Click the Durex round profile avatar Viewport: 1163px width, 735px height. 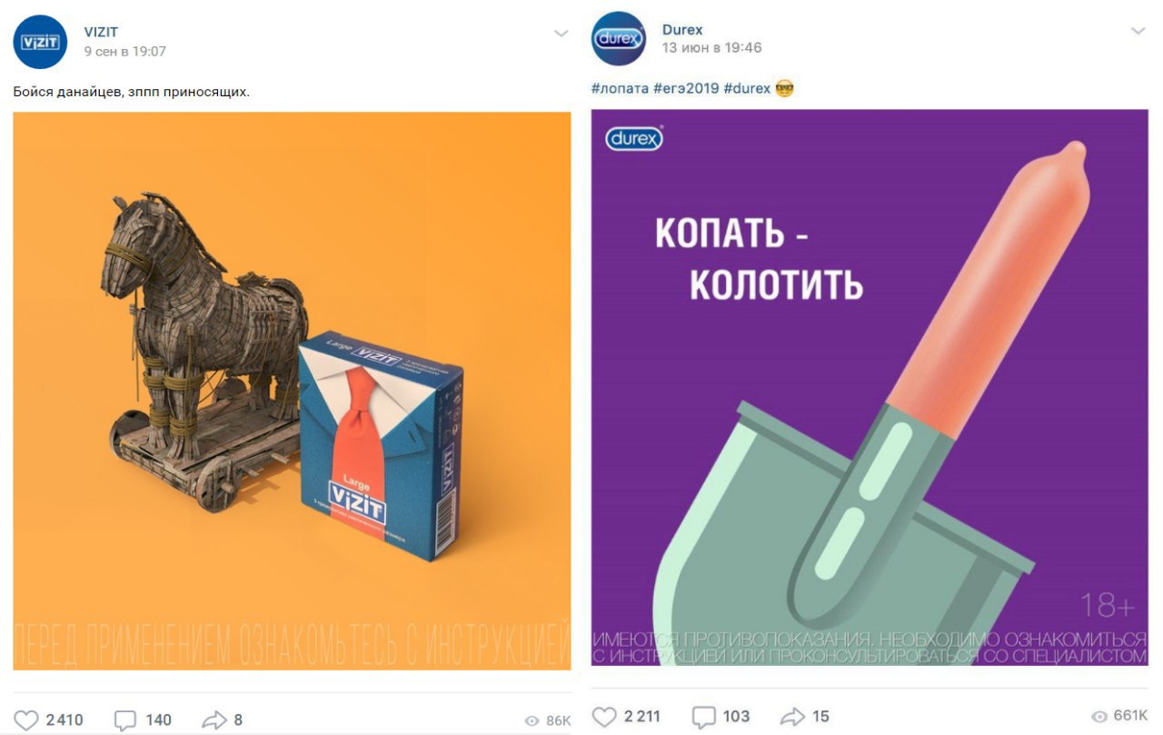pyautogui.click(x=619, y=38)
